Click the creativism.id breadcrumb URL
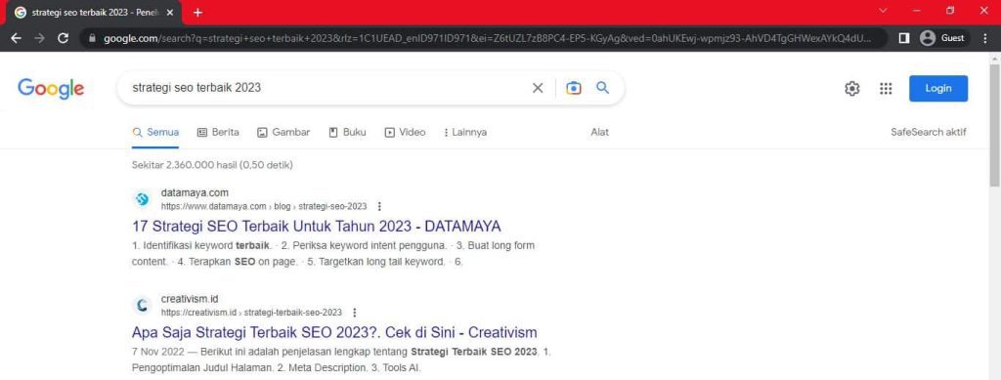Image resolution: width=1001 pixels, height=380 pixels. coord(251,313)
